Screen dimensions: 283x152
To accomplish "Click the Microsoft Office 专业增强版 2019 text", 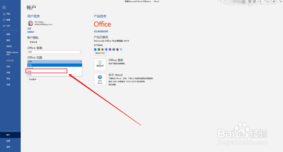I will click(x=111, y=41).
